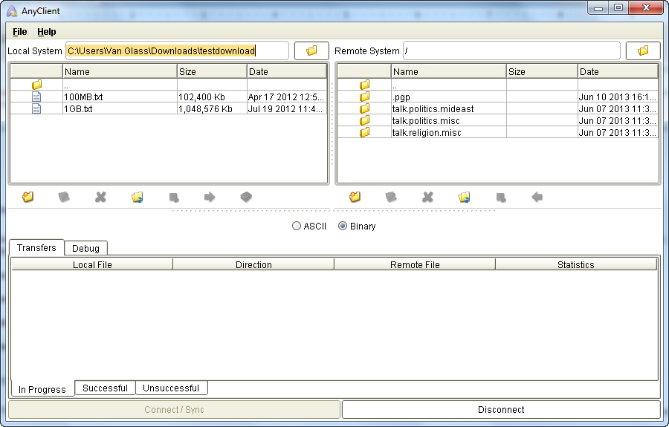The image size is (669, 427).
Task: Select the Binary transfer mode
Action: 343,226
